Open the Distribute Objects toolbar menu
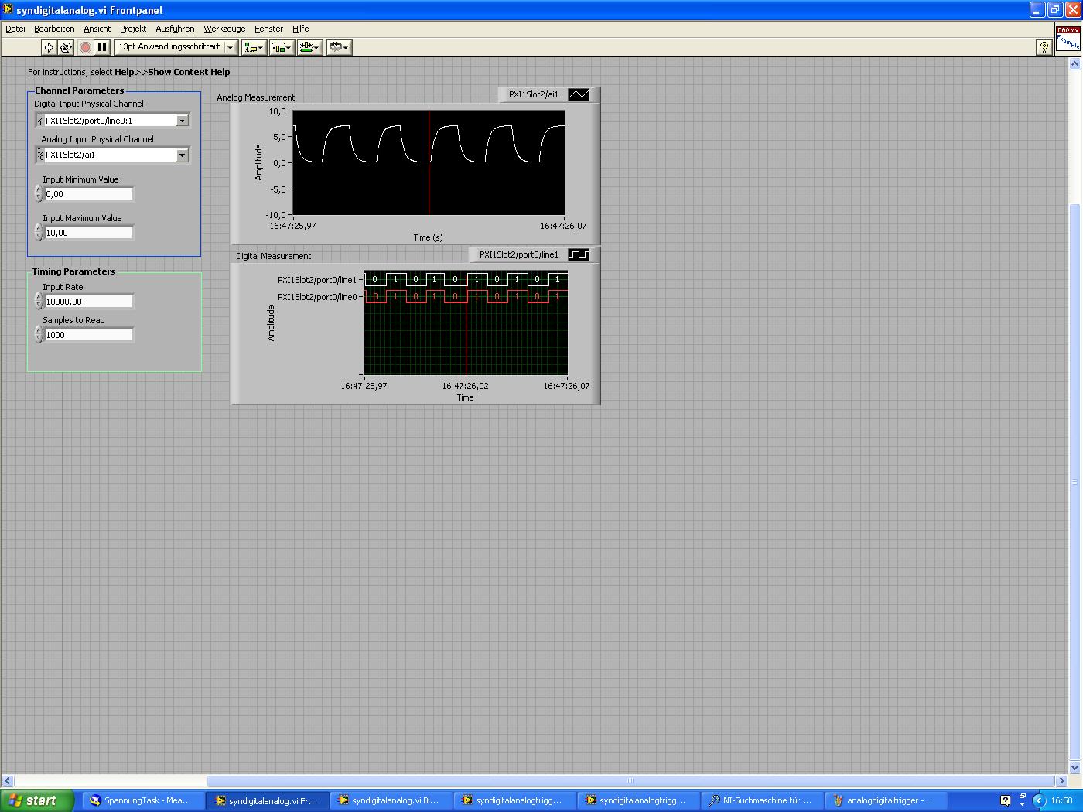 point(282,47)
